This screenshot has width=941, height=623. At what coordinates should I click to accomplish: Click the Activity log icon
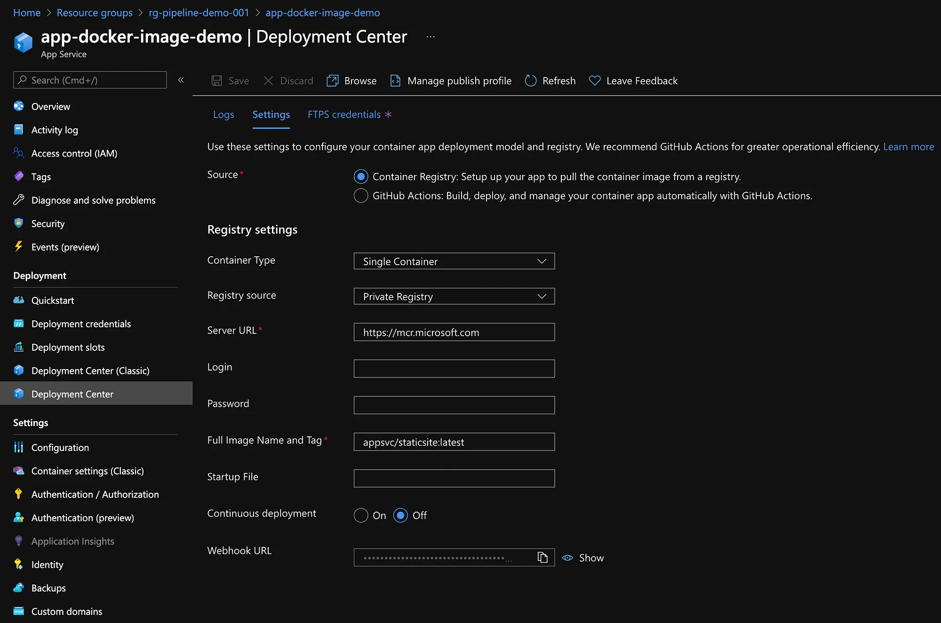pos(19,130)
